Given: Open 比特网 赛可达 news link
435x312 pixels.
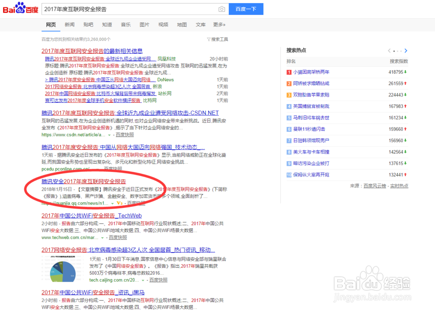Looking at the screenshot, I should point(93,101).
